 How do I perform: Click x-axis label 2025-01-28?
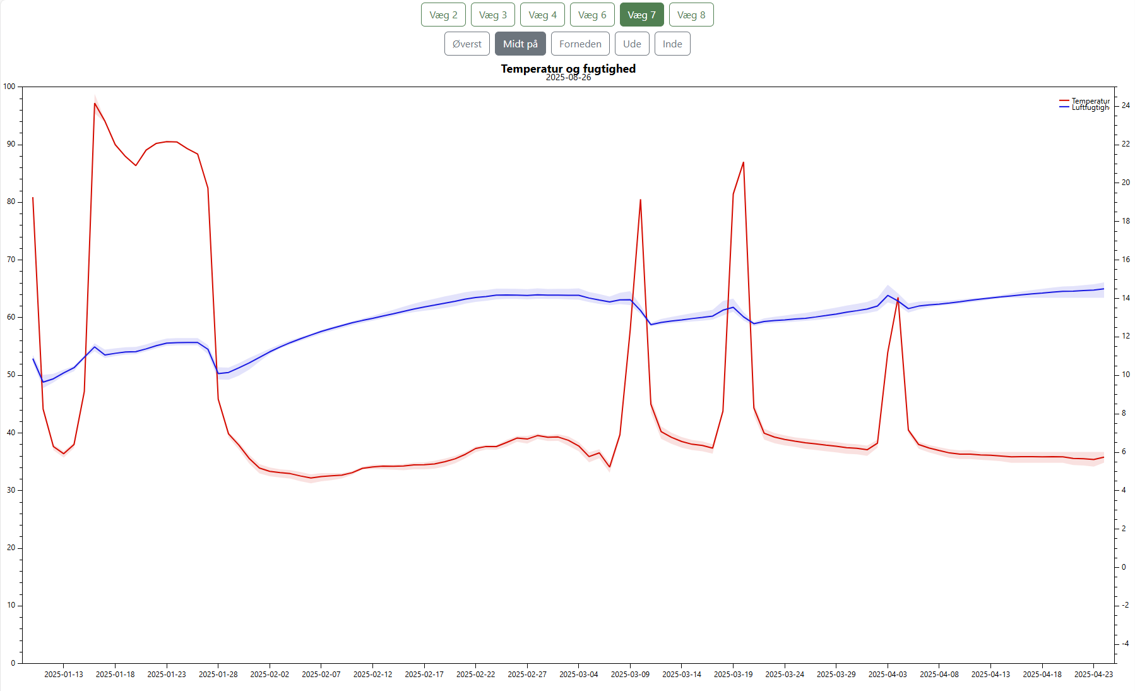pyautogui.click(x=218, y=674)
